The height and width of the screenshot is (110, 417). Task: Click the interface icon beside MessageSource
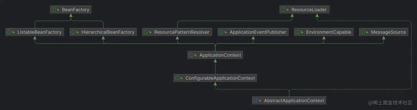tap(363, 32)
